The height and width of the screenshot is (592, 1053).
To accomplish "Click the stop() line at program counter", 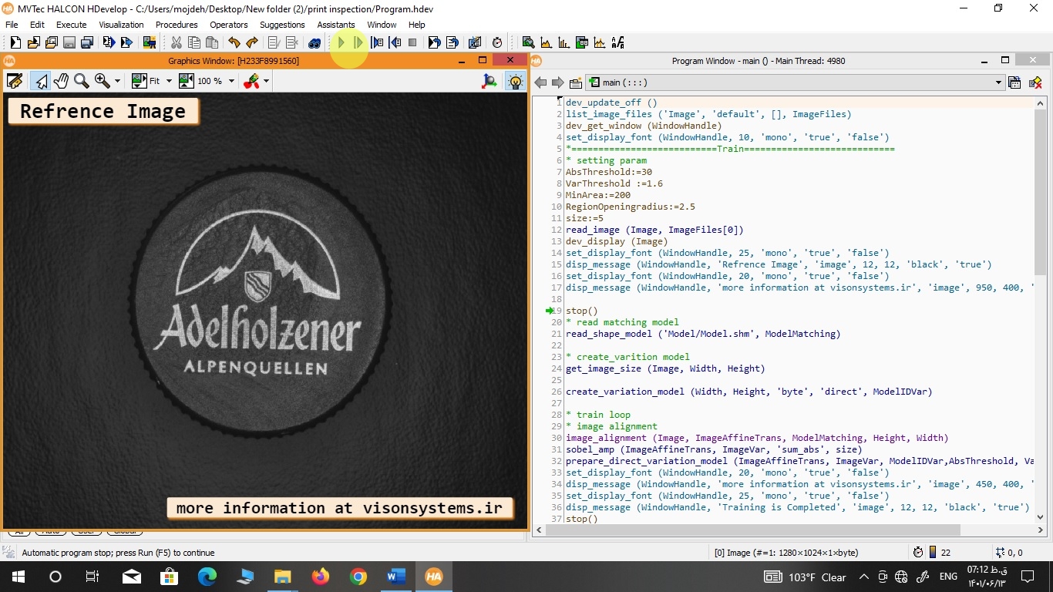I will pyautogui.click(x=581, y=311).
